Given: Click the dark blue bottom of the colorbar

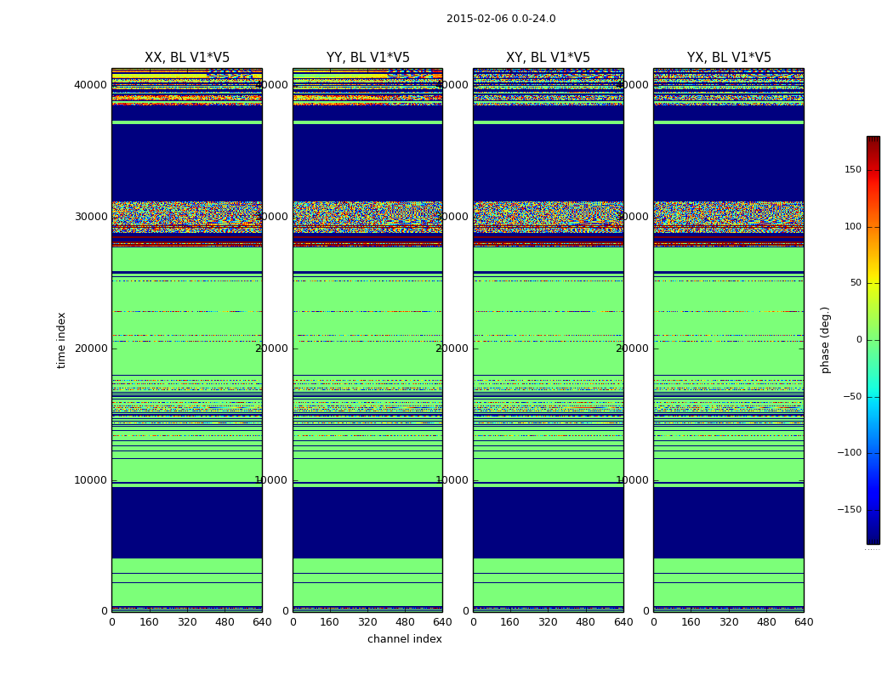Looking at the screenshot, I should 873,535.
